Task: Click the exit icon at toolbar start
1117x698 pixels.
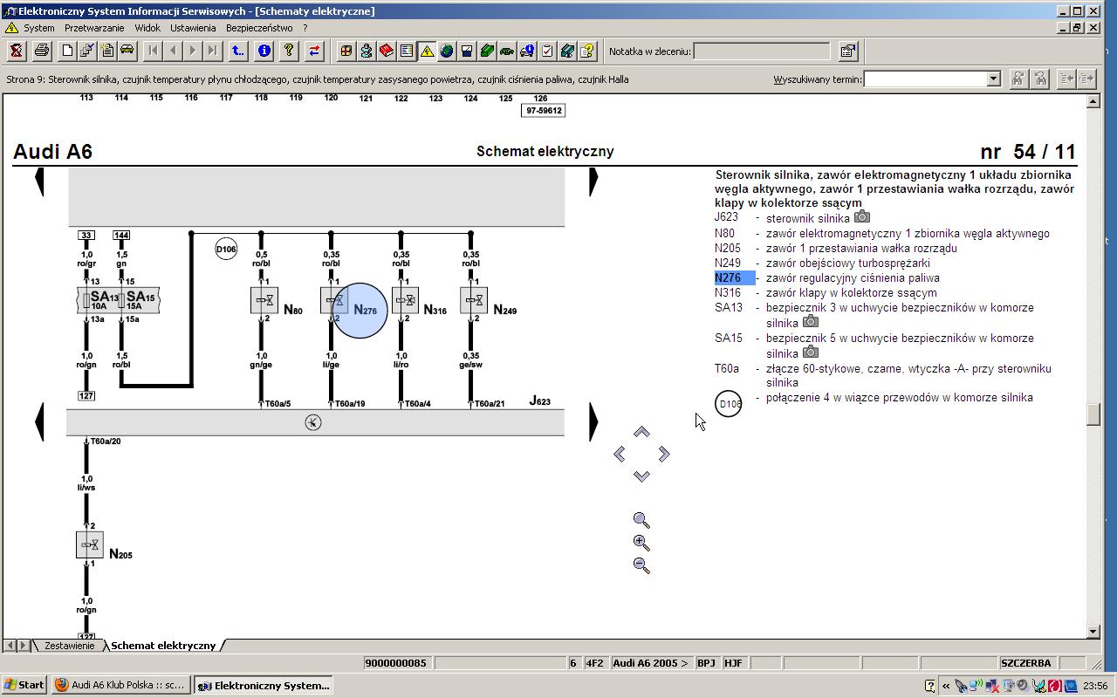Action: pos(16,51)
